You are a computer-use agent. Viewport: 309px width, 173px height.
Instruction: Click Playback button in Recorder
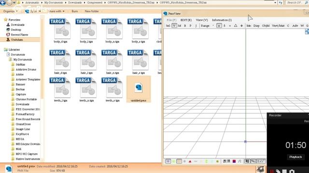(x=295, y=157)
